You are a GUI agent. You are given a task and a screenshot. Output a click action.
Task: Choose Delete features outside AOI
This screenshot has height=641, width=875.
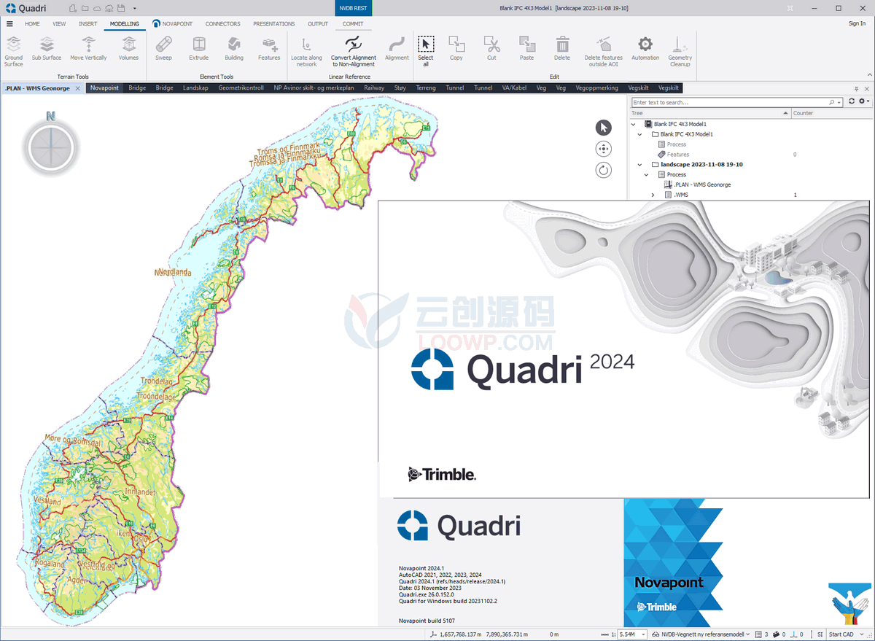tap(604, 51)
